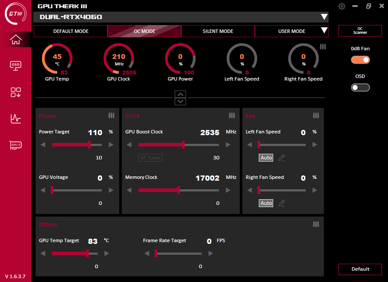Open Clock panel settings icon

(232, 115)
